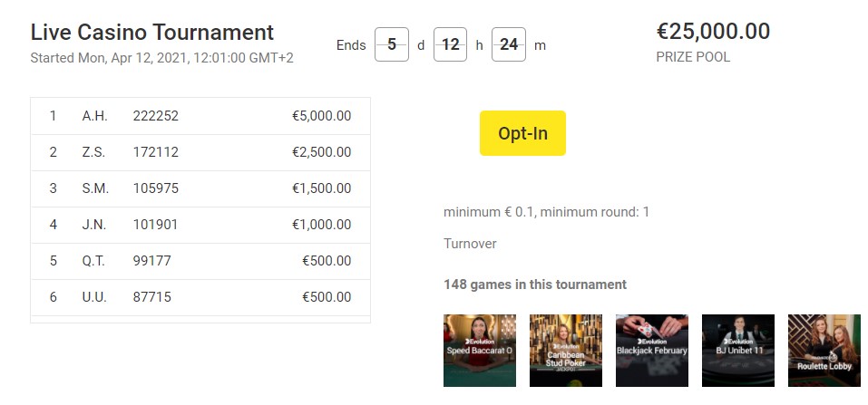Click the countdown hours box

[x=450, y=44]
